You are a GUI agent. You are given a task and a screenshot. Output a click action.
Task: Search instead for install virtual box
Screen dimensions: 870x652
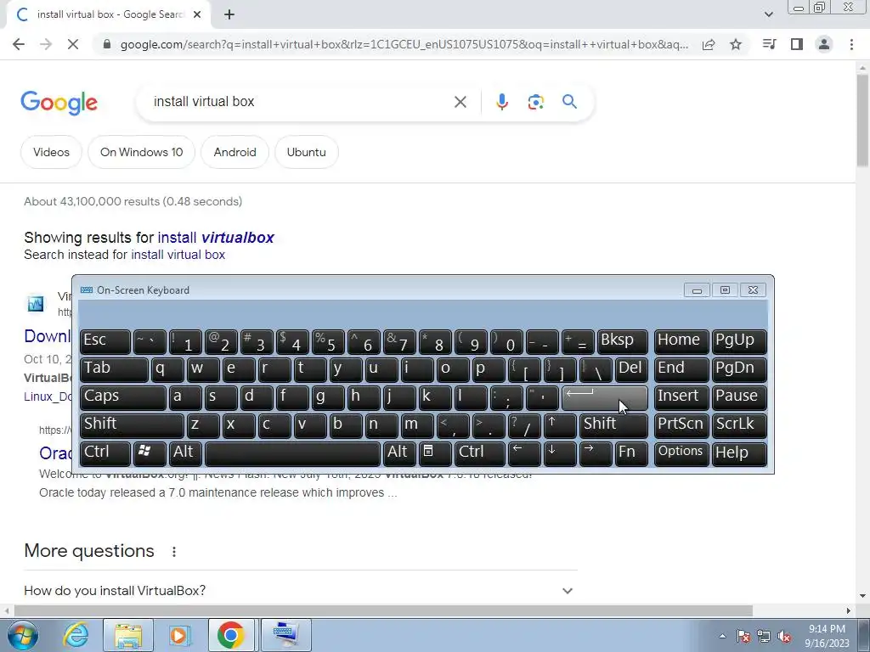[178, 255]
